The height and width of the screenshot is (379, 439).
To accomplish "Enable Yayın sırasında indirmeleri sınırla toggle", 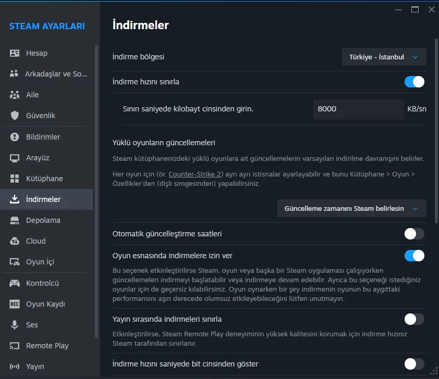I will click(414, 319).
